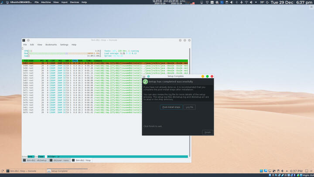
Task: Open Konsole File menu
Action: point(25,45)
